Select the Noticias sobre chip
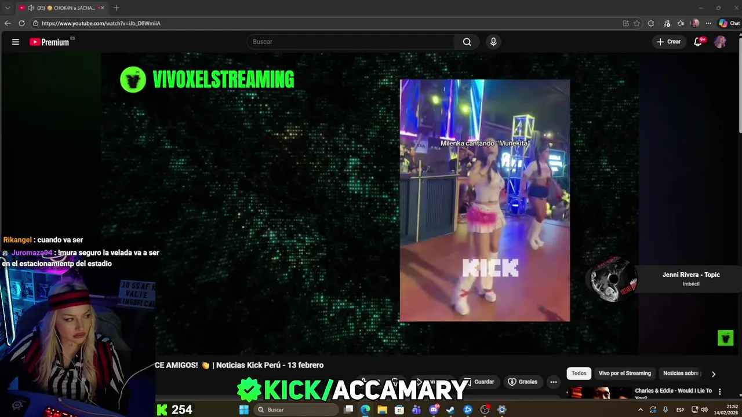742x417 pixels. tap(682, 374)
